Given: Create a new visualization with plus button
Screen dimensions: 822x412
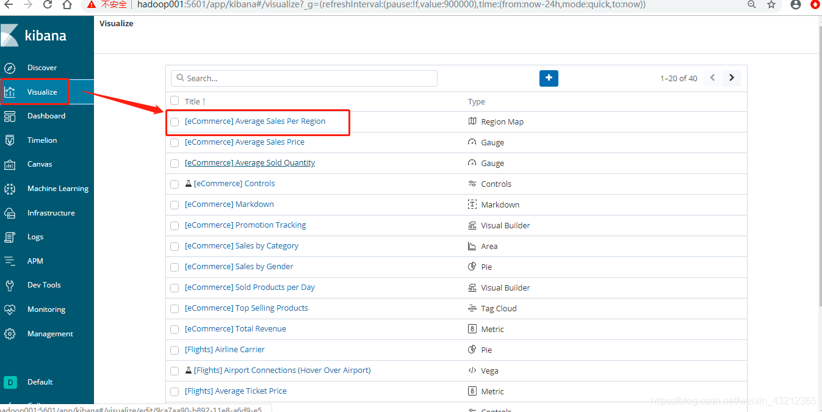Looking at the screenshot, I should pyautogui.click(x=549, y=78).
